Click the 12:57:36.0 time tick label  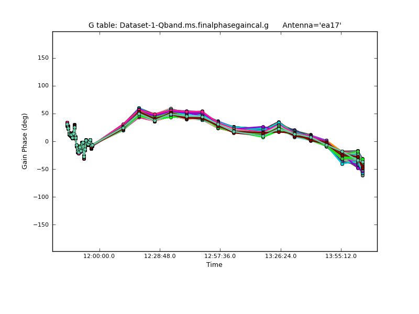220,256
